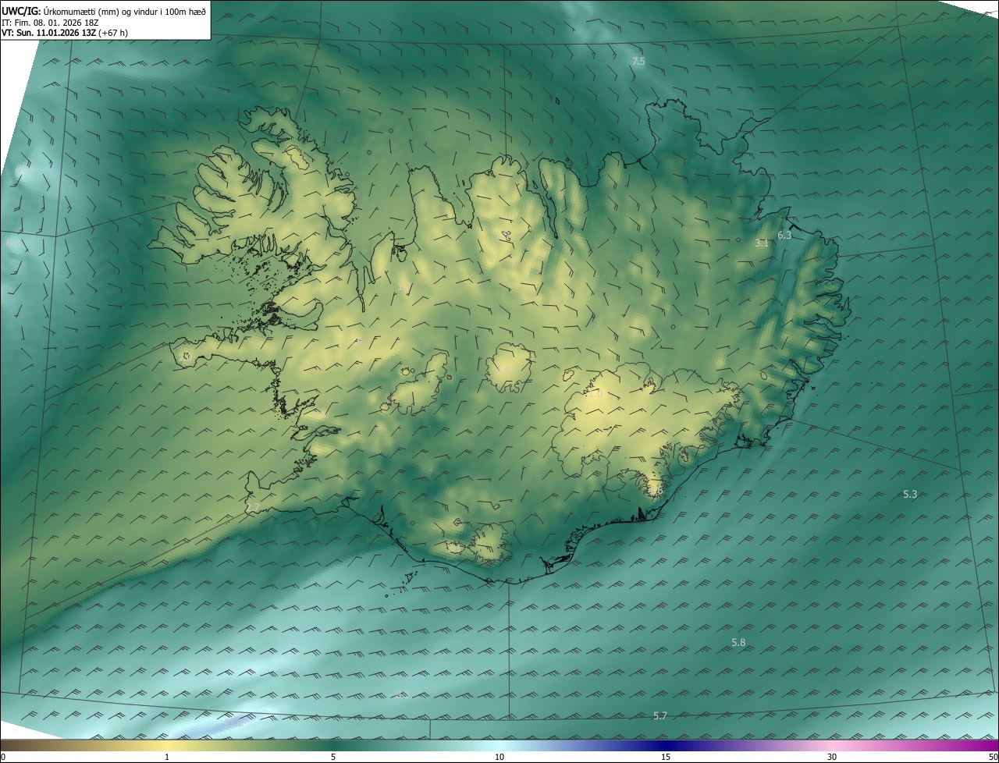Click the 30 tick on the color scale
Screen dimensions: 999x763
point(832,757)
